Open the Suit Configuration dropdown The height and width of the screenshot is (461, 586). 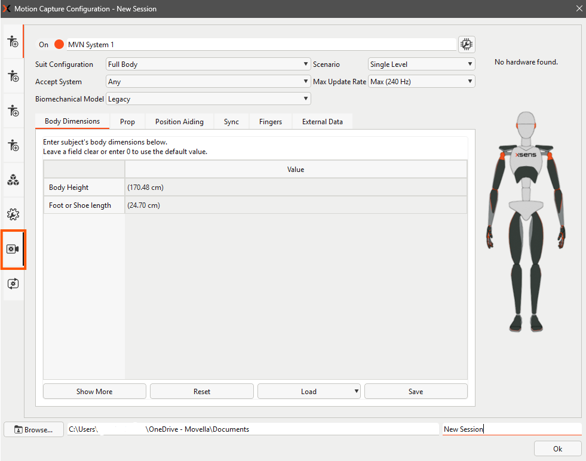coord(208,64)
